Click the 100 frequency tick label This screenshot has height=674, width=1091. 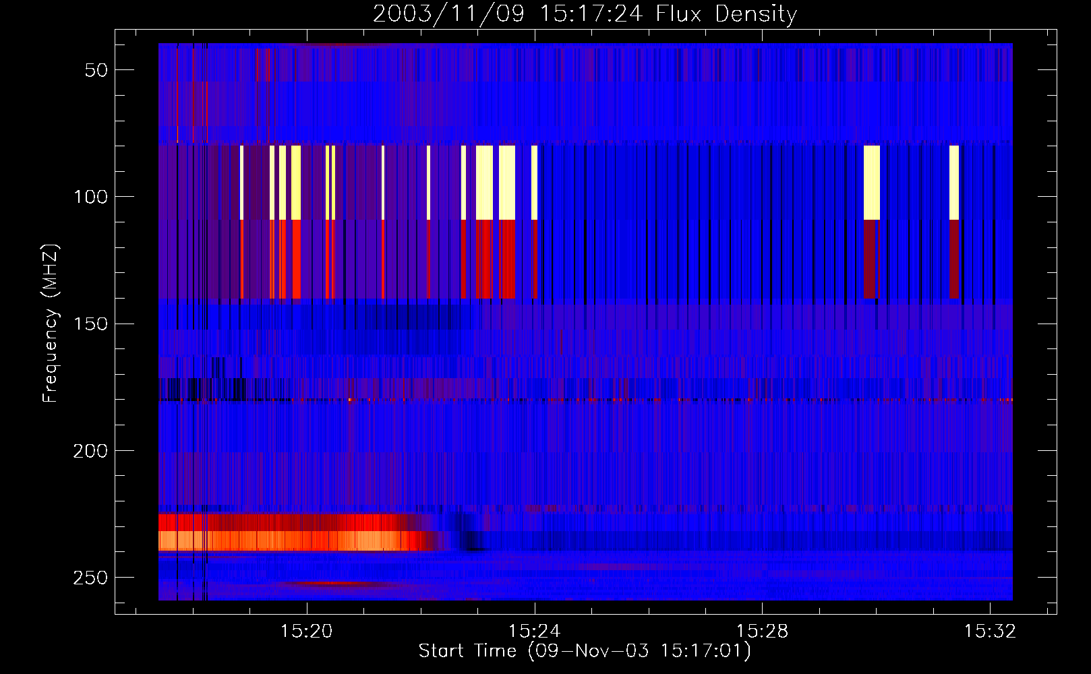90,197
